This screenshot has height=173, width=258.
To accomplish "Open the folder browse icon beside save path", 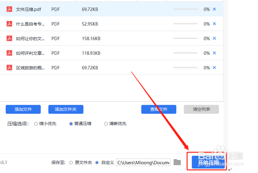I will (177, 162).
